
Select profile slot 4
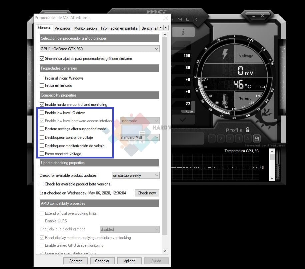click(x=239, y=138)
